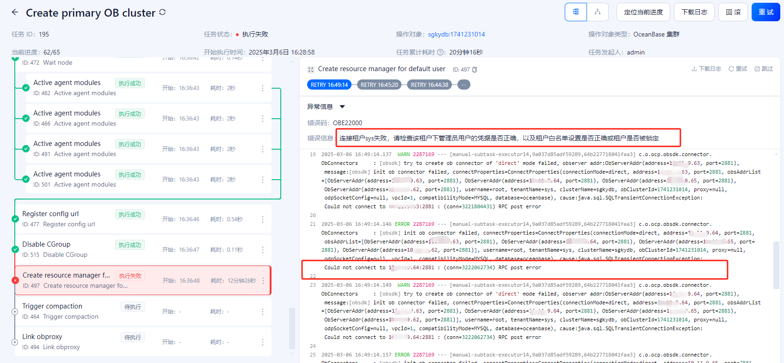Open more menu for Disable CGroup
The height and width of the screenshot is (363, 784).
(x=263, y=250)
